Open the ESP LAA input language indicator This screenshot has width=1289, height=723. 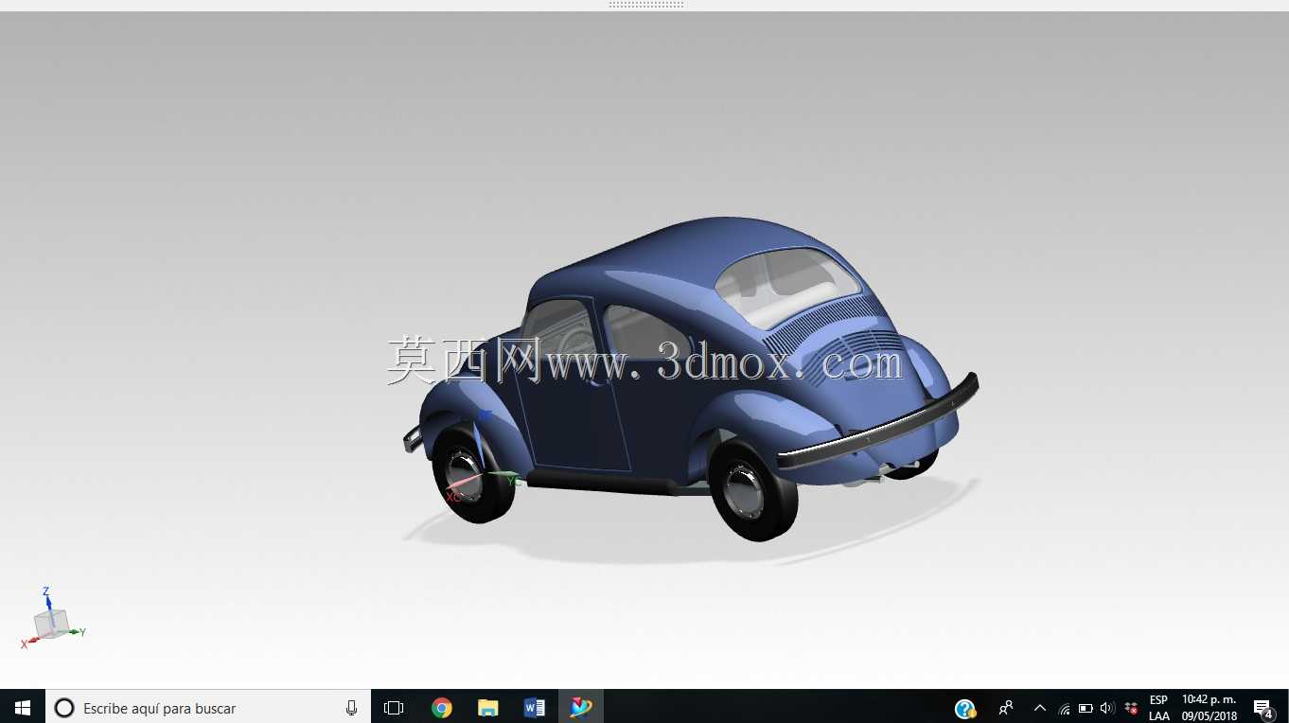1158,708
